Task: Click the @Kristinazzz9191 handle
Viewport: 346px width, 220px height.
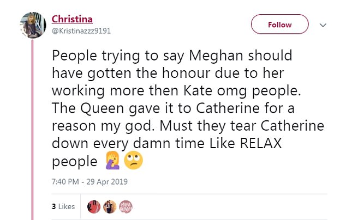Action: pos(81,30)
